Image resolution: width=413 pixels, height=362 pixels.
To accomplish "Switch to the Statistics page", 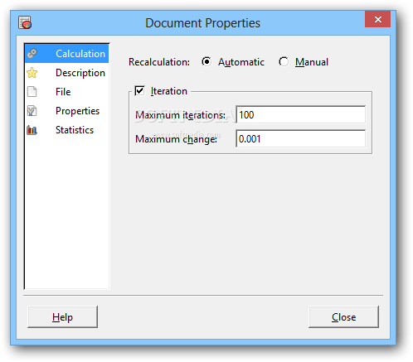I will pos(66,130).
